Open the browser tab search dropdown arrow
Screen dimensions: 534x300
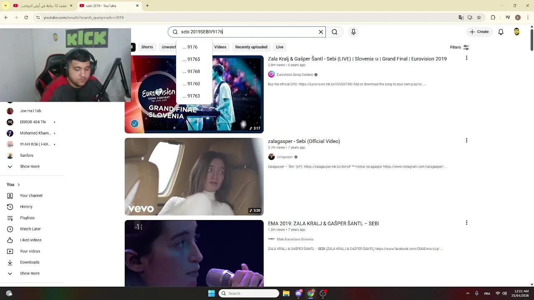coord(5,6)
